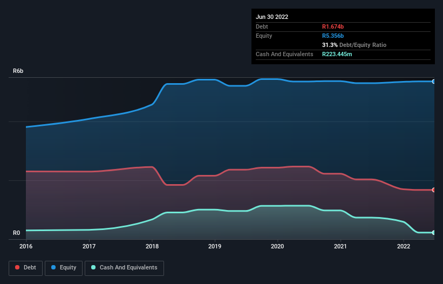The width and height of the screenshot is (443, 284).
Task: Click the 2018 x-axis label
Action: (152, 246)
